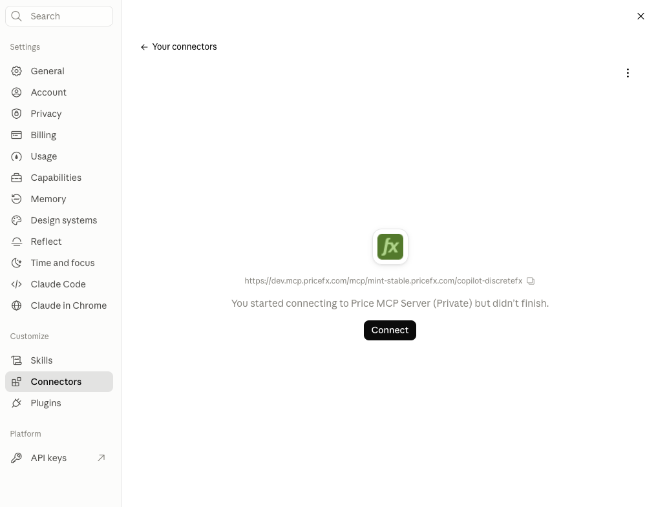Click the Capabilities briefcase icon
Screen dimensions: 656x507
[x=16, y=178]
